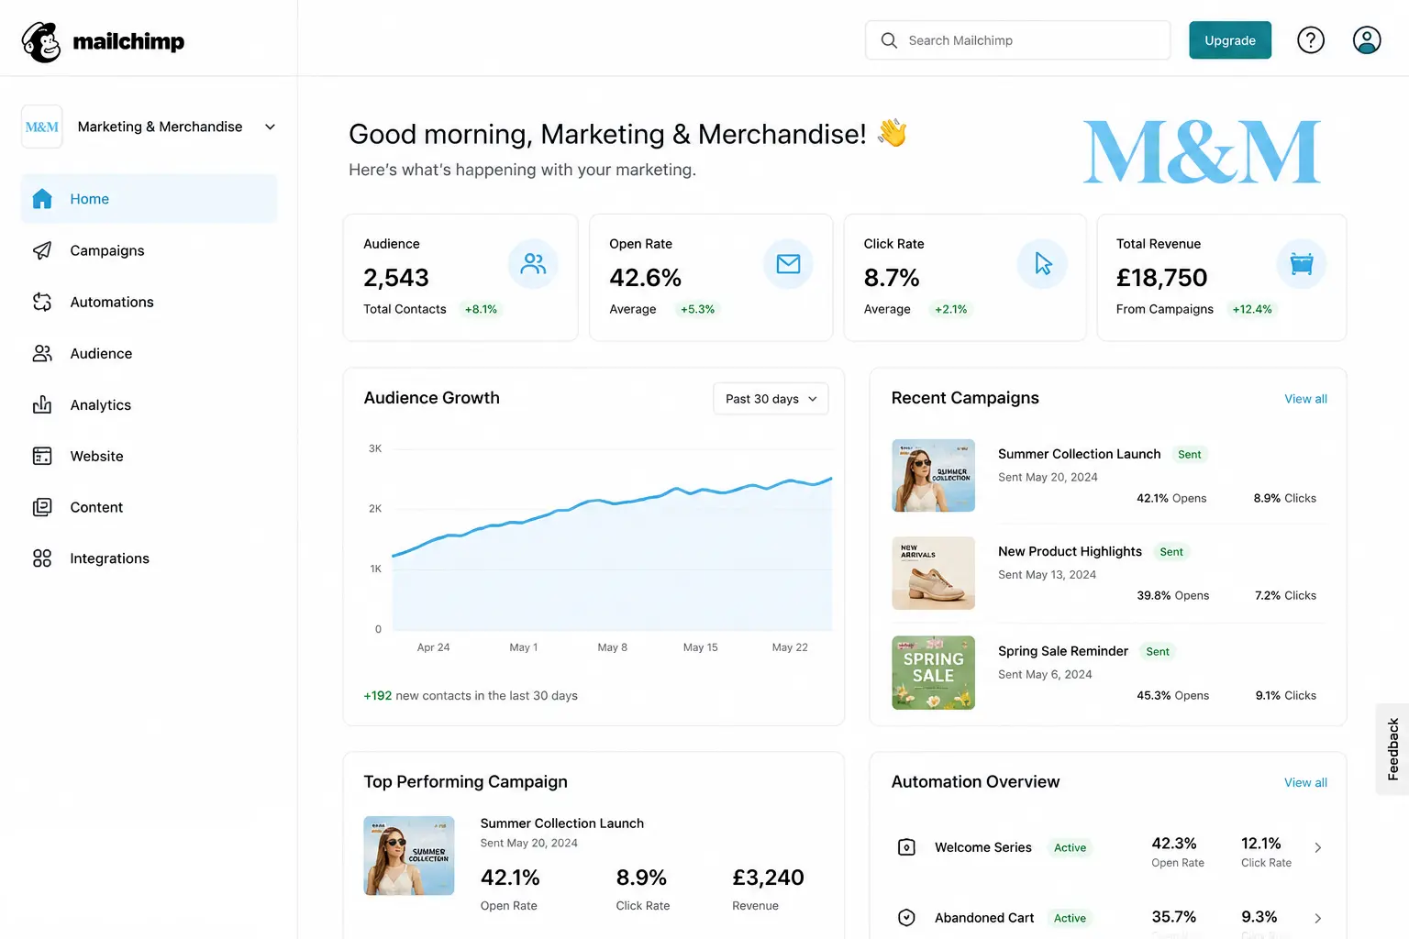Expand the Marketing & Merchandise account switcher
Viewport: 1409px width, 939px height.
[x=270, y=127]
